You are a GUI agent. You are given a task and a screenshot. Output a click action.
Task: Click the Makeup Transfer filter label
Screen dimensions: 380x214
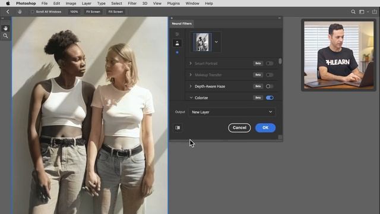208,75
